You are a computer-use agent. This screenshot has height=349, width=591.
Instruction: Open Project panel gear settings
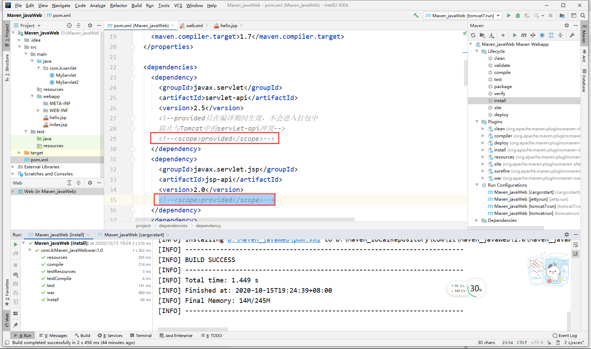[90, 25]
